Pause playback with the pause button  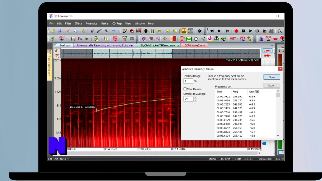point(219,31)
